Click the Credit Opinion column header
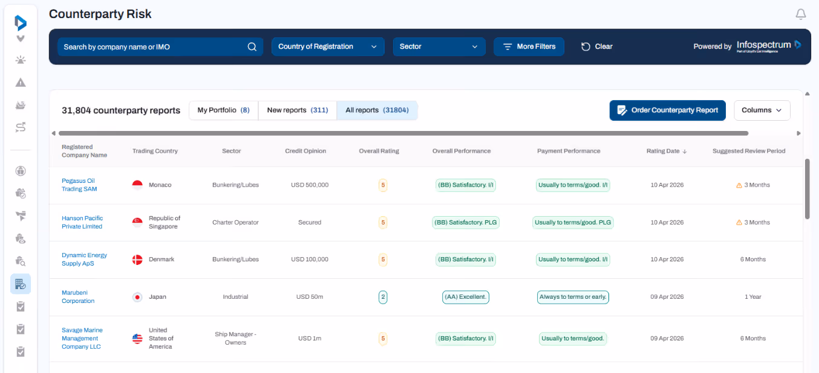The width and height of the screenshot is (819, 373). (305, 151)
